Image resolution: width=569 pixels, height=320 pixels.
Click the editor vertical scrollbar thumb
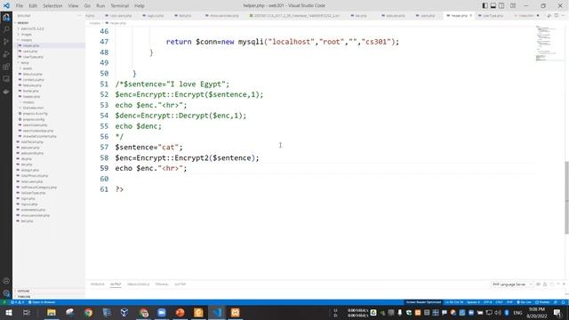click(x=566, y=197)
